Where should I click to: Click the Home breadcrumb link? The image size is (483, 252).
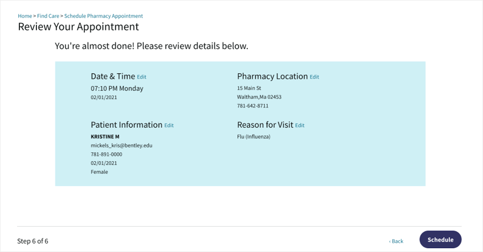pyautogui.click(x=25, y=16)
